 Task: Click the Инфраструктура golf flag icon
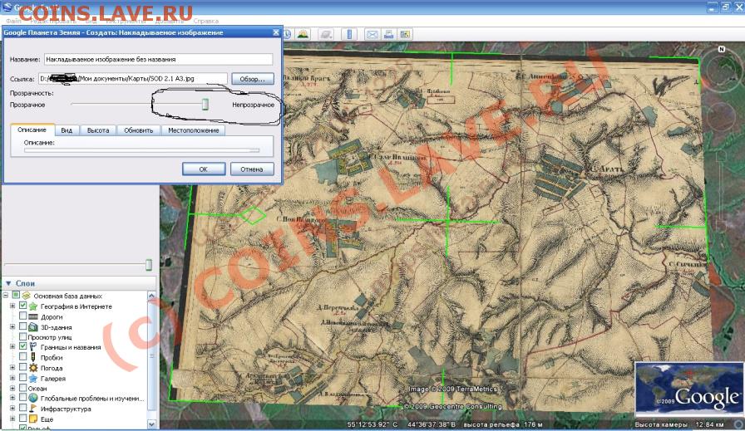pyautogui.click(x=33, y=409)
